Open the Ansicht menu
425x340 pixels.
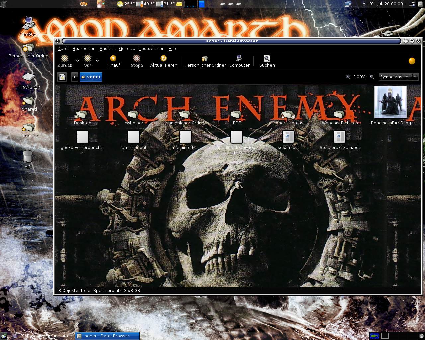coord(107,48)
